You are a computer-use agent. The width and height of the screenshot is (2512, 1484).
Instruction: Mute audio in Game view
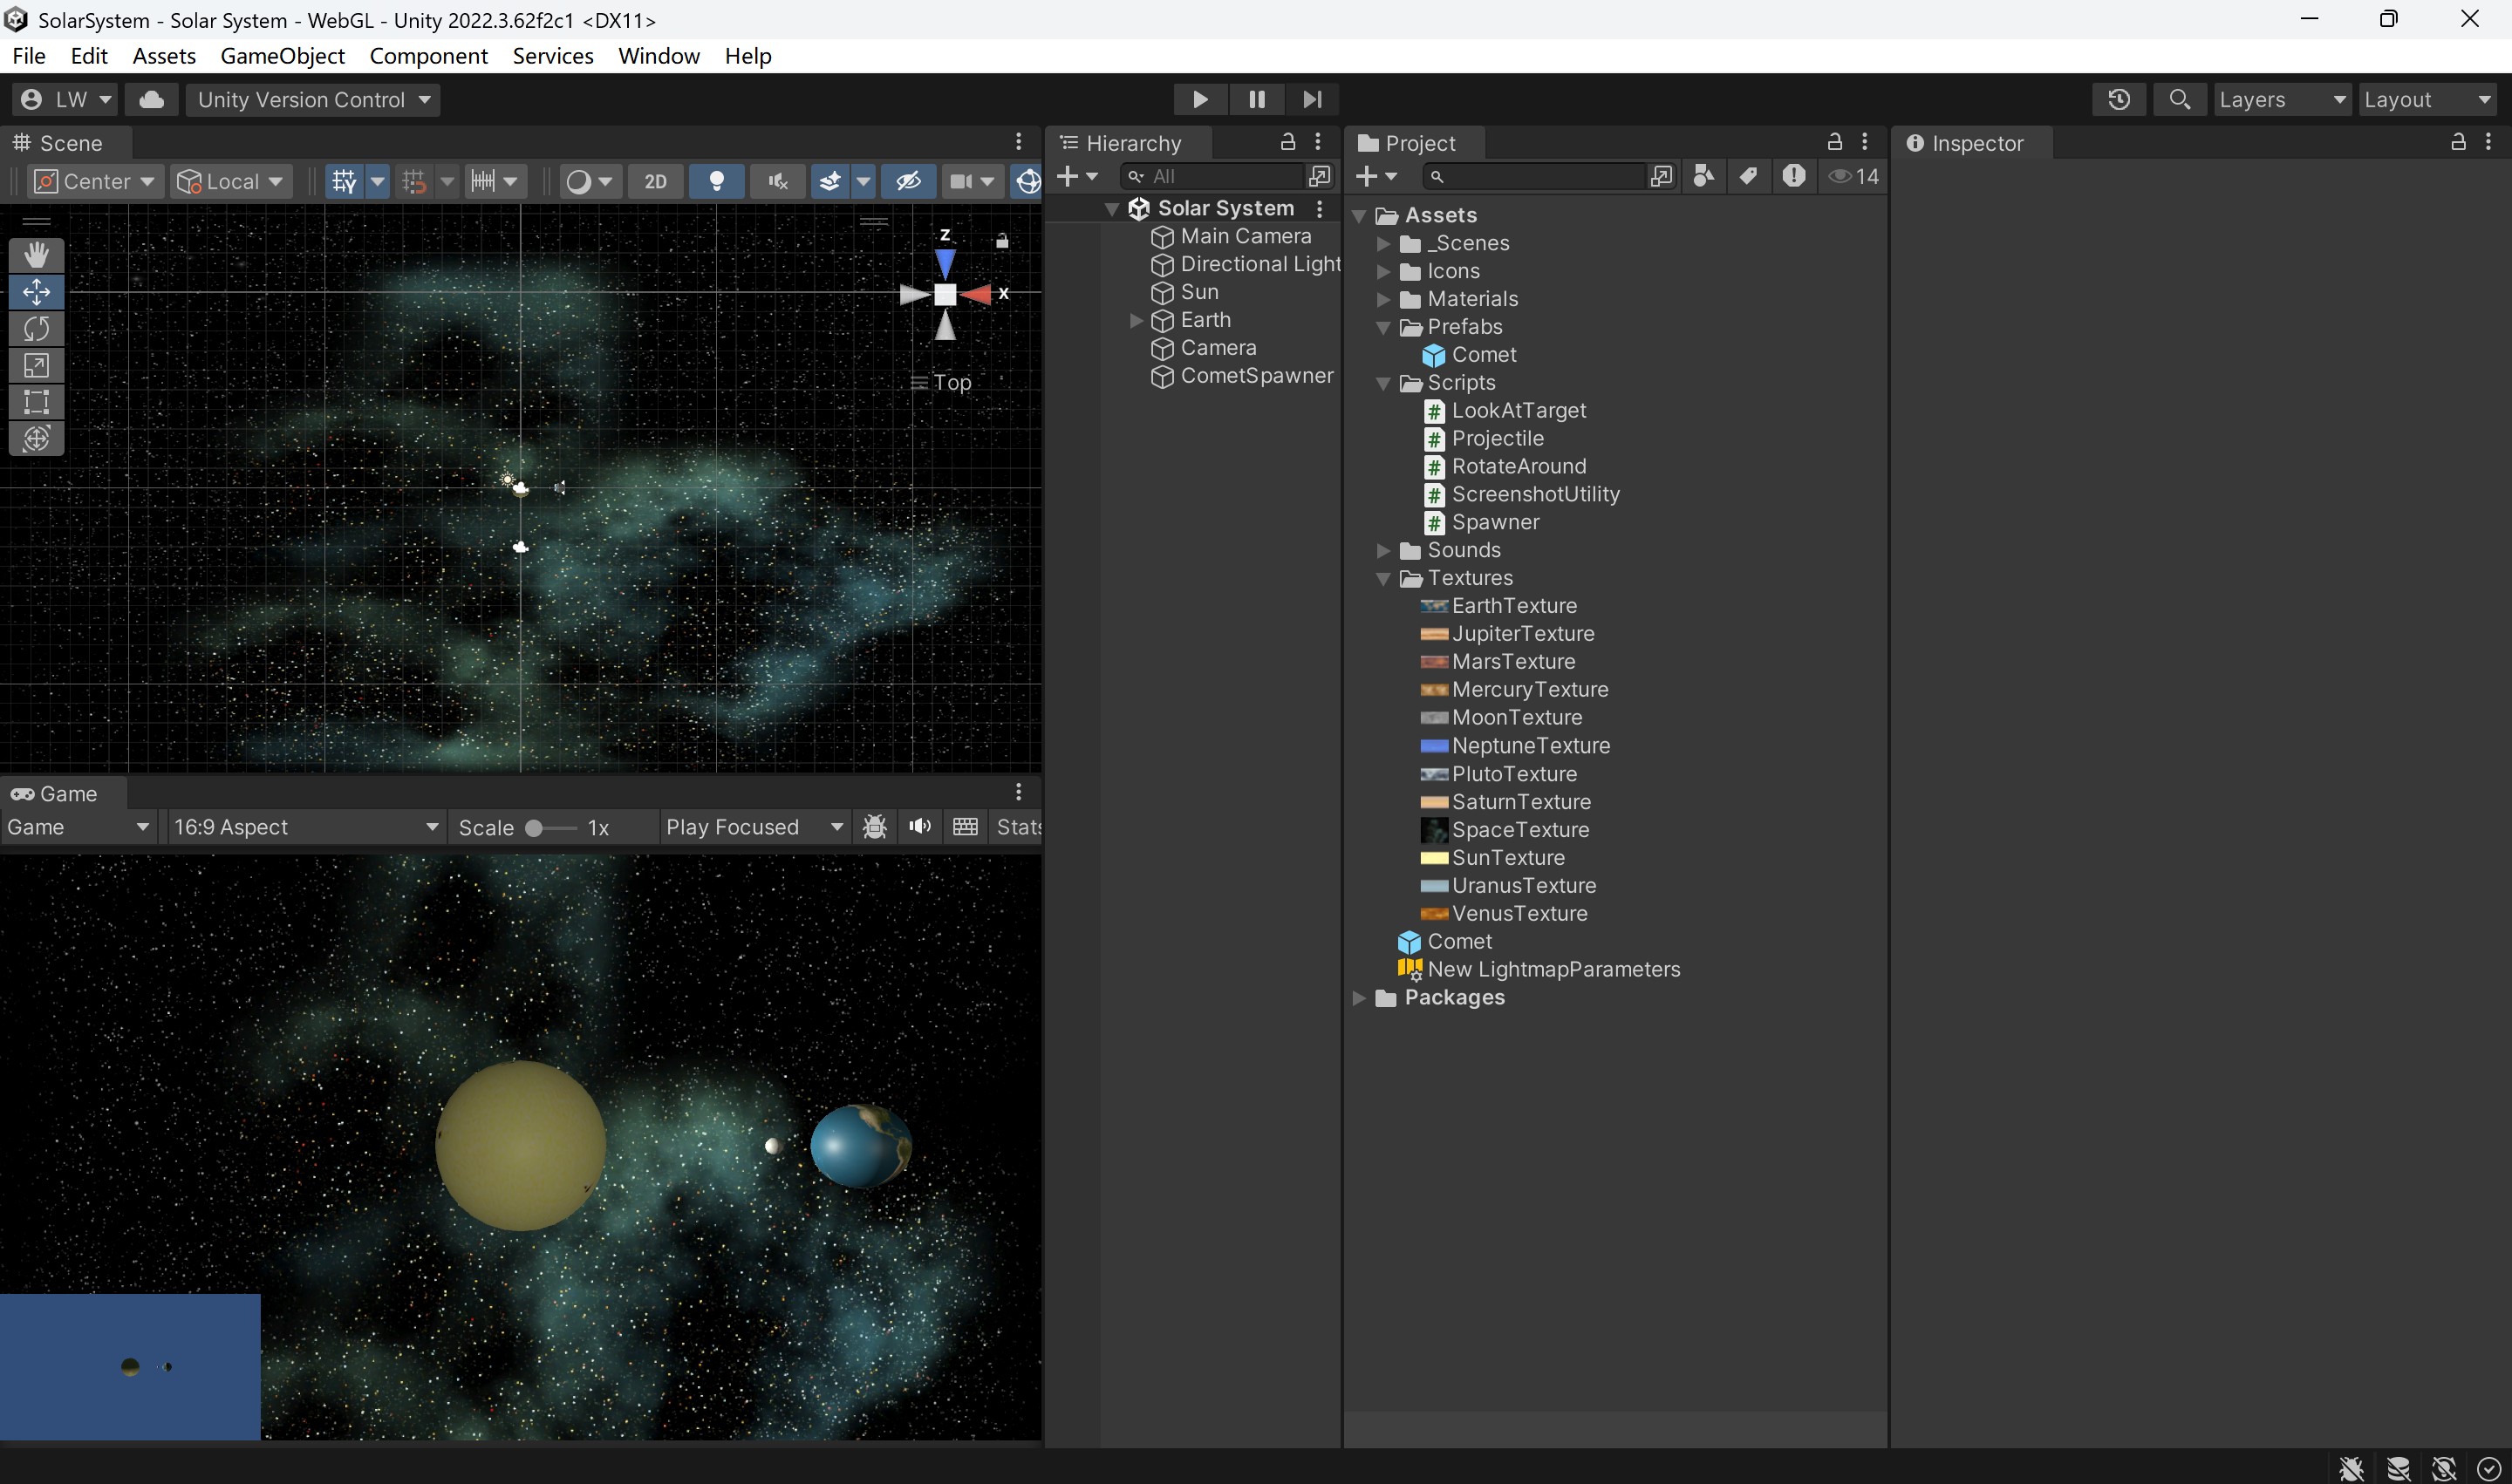(x=919, y=827)
